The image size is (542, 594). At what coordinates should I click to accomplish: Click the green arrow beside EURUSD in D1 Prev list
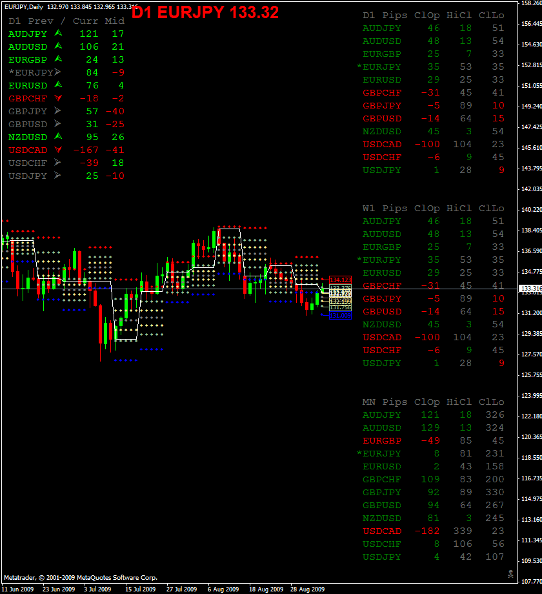(58, 85)
